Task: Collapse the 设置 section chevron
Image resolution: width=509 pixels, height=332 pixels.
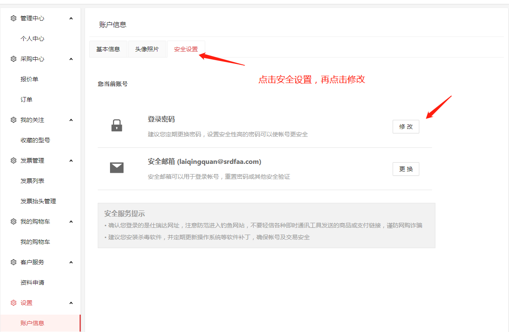Action: click(71, 303)
